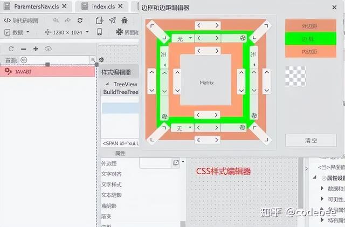Expand the 可见性 group in right panel
The height and width of the screenshot is (227, 345).
pyautogui.click(x=322, y=199)
